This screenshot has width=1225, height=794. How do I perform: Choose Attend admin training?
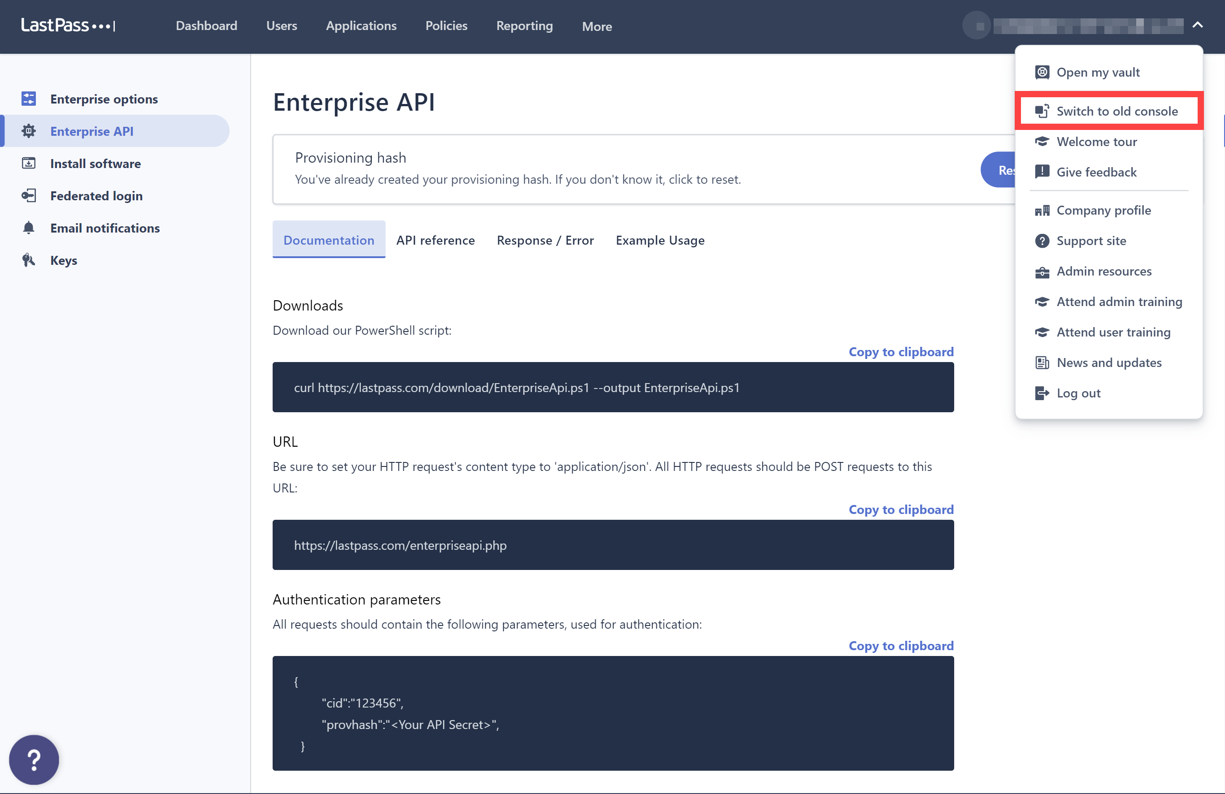pyautogui.click(x=1109, y=302)
